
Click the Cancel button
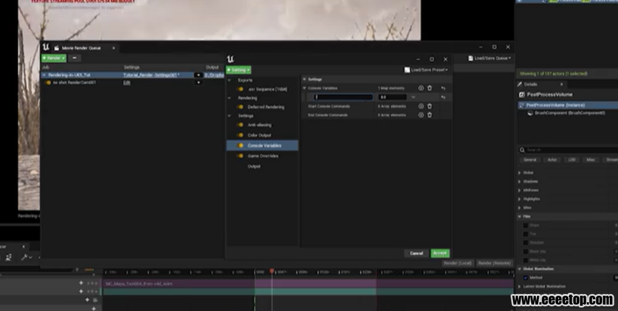(416, 253)
